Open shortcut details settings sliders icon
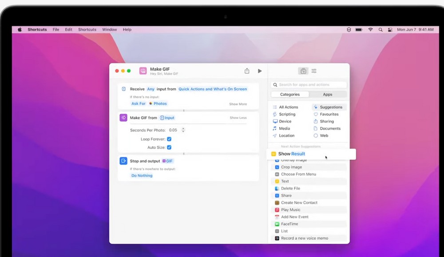 click(314, 71)
